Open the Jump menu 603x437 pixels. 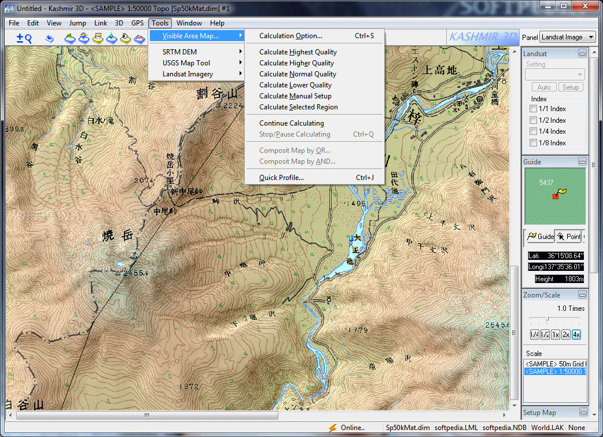tap(78, 23)
